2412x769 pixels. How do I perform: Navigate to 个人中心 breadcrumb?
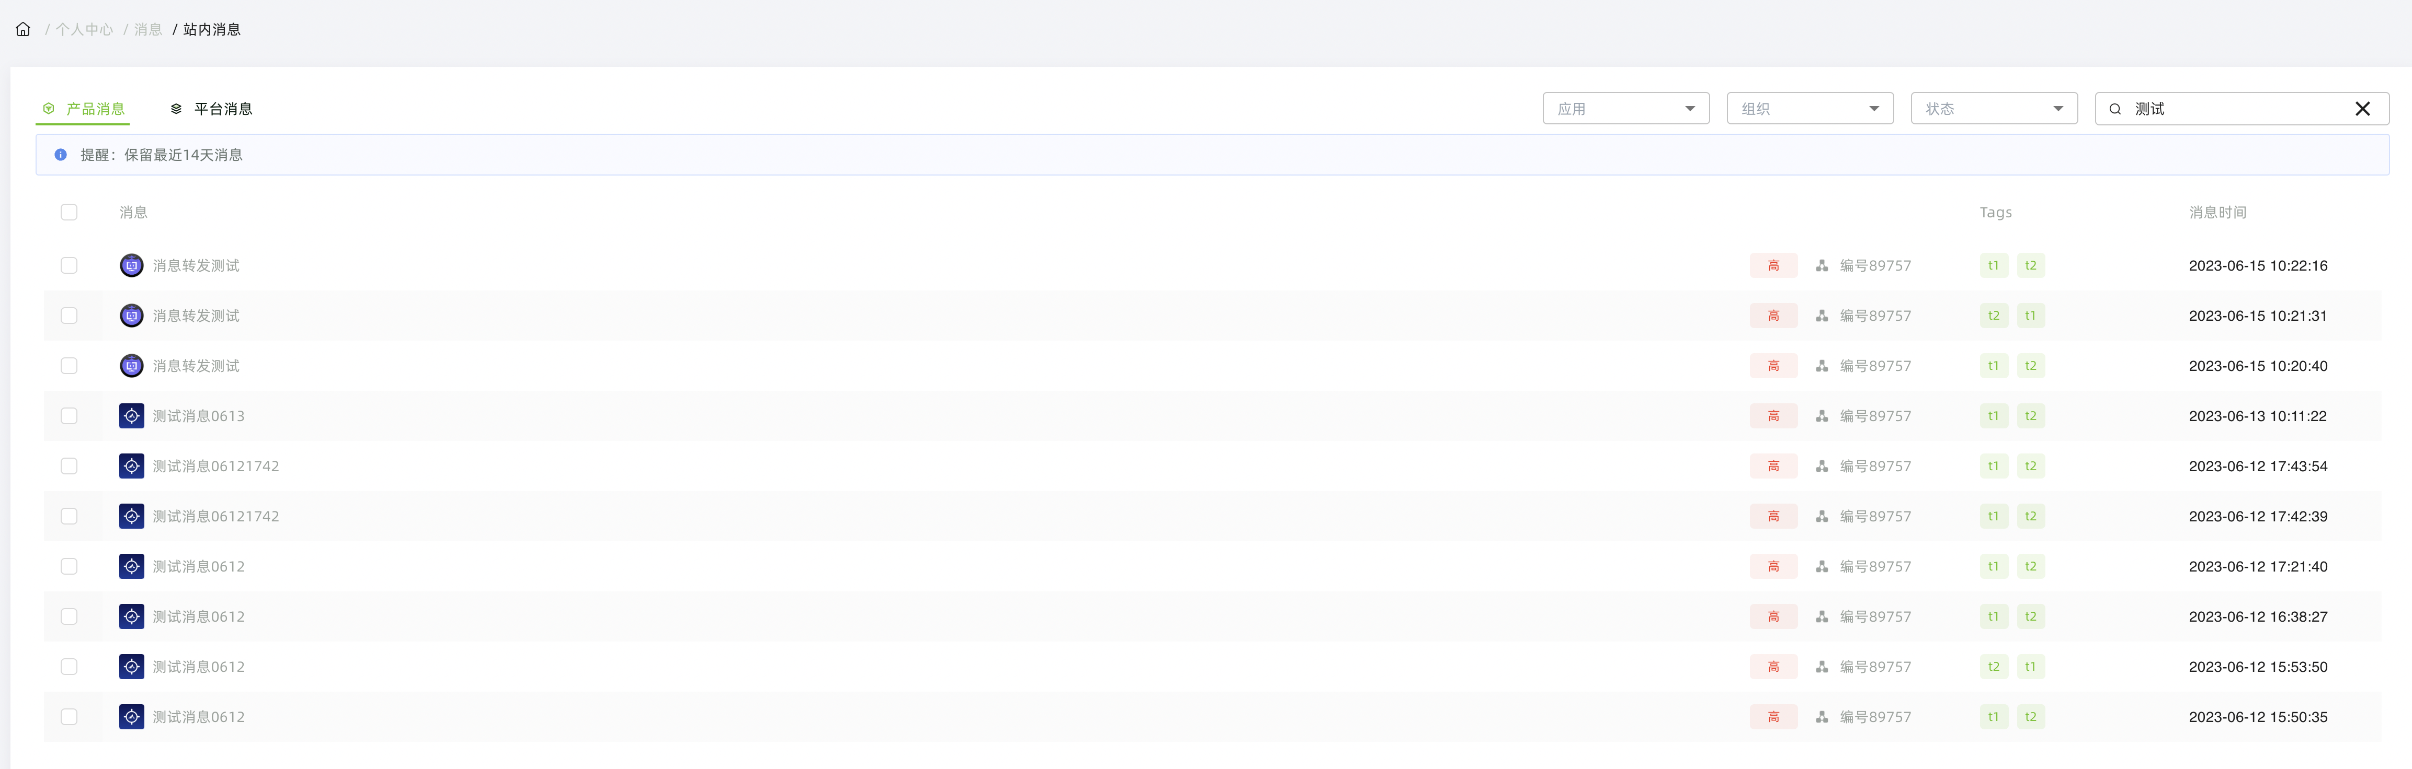click(84, 30)
